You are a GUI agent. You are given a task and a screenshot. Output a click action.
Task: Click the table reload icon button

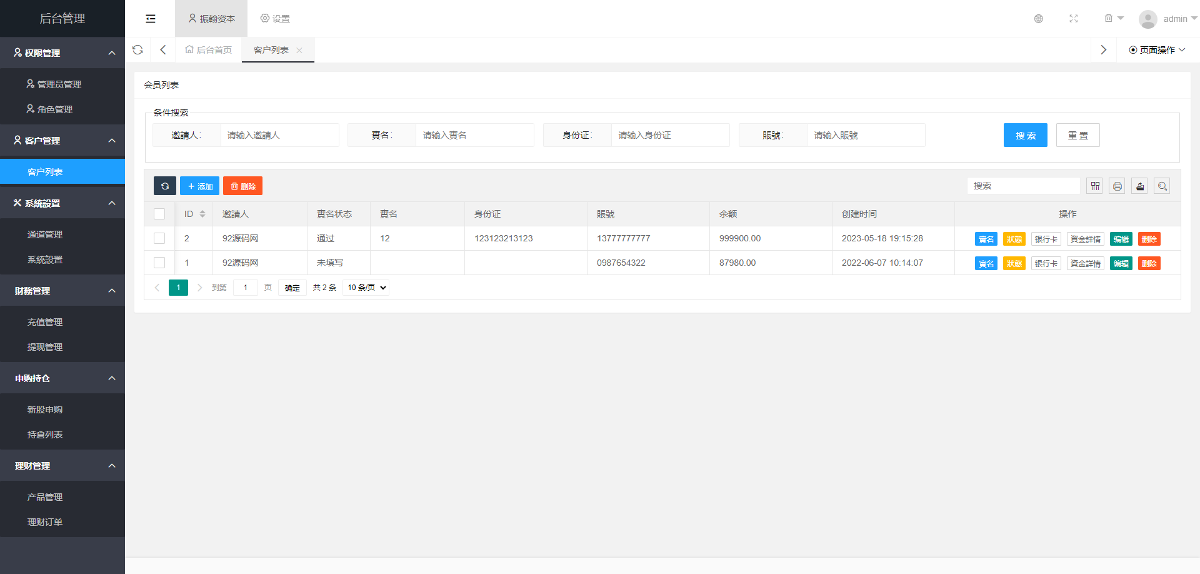165,186
